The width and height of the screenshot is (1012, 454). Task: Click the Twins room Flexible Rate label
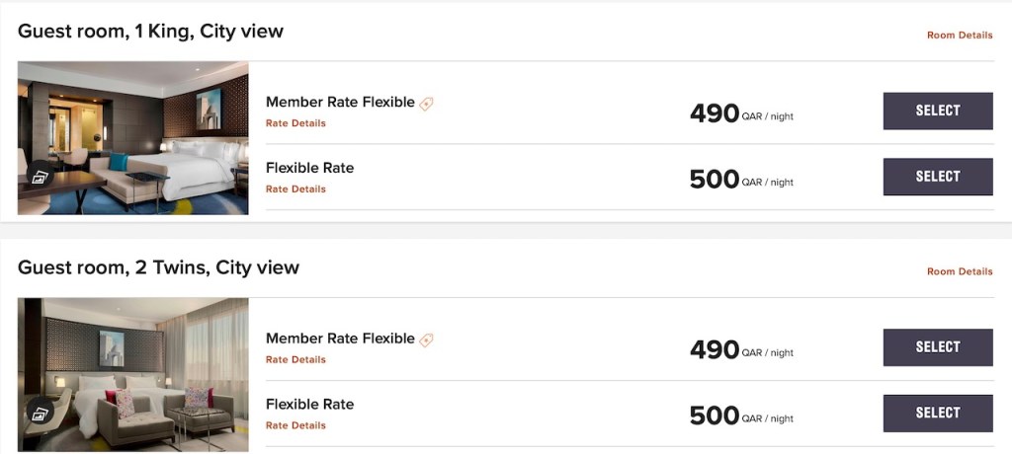pos(309,404)
